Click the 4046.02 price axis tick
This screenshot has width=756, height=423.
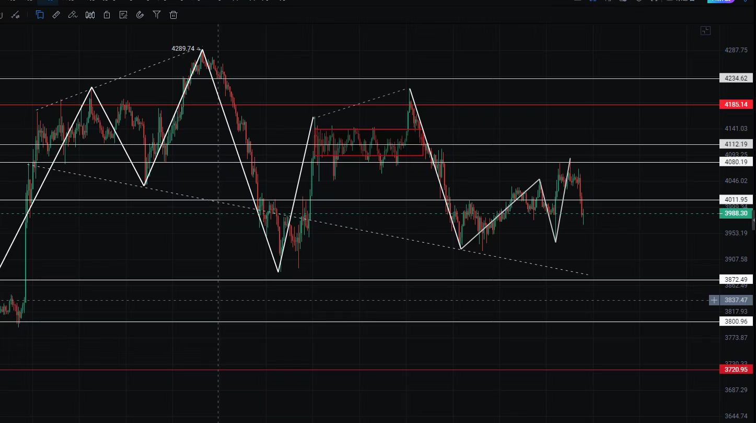[x=736, y=181]
